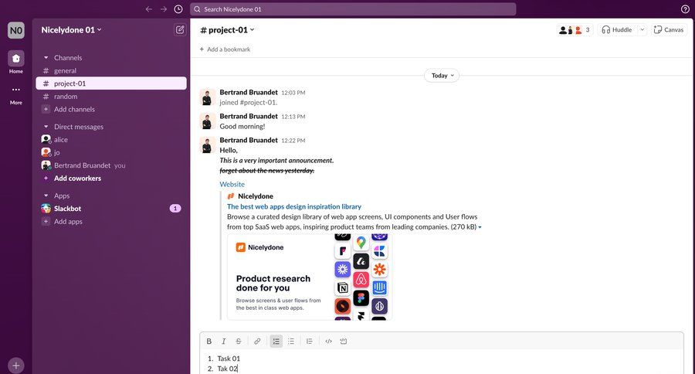The height and width of the screenshot is (374, 695).
Task: Open the Today date dropdown
Action: pyautogui.click(x=442, y=76)
